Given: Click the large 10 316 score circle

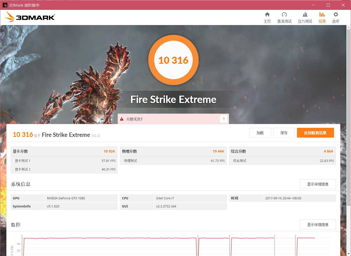Looking at the screenshot, I should [173, 60].
